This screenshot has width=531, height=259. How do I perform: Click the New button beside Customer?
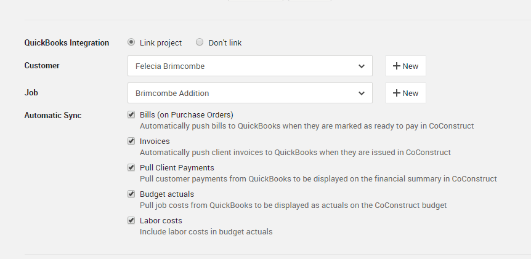pyautogui.click(x=405, y=66)
